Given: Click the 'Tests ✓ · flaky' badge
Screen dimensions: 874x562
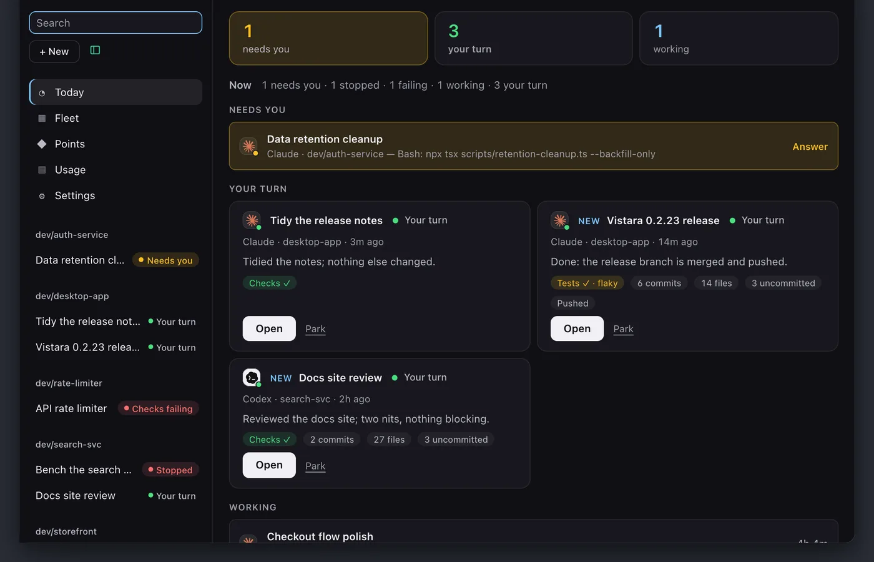Looking at the screenshot, I should coord(587,283).
